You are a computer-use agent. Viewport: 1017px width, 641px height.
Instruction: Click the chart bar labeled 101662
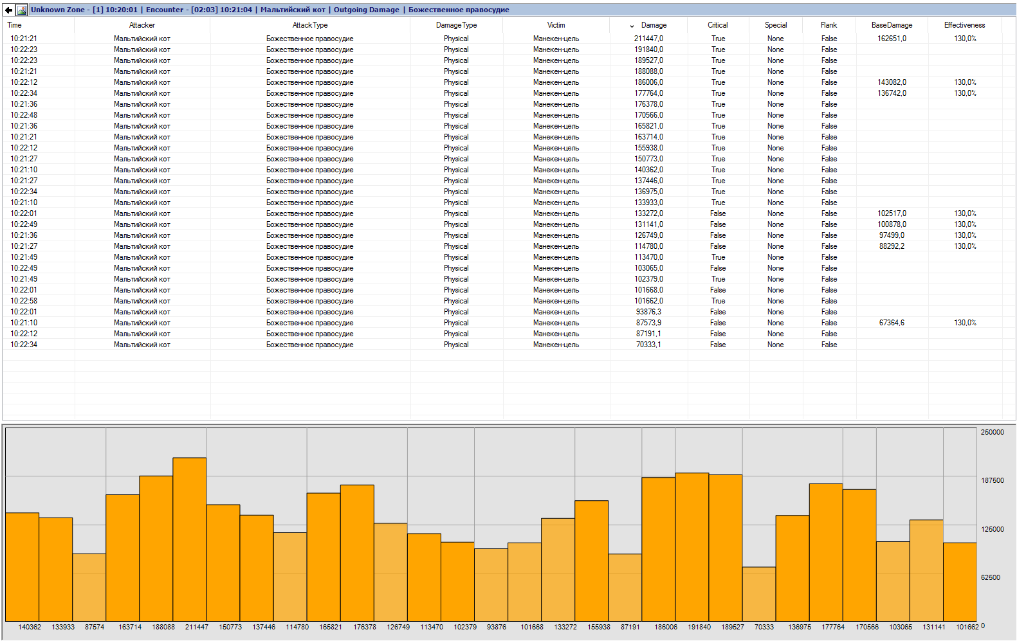pos(960,582)
